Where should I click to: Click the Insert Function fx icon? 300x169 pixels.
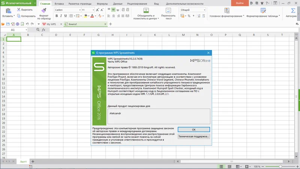coord(43,30)
